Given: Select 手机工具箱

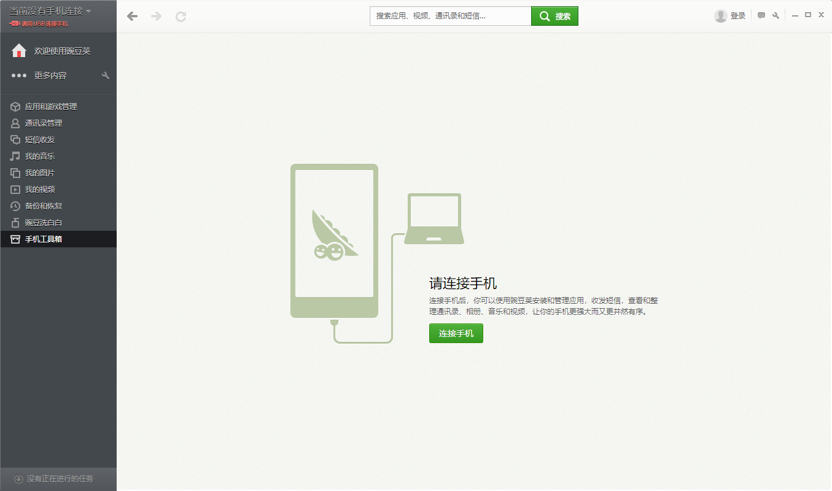Looking at the screenshot, I should coord(44,239).
